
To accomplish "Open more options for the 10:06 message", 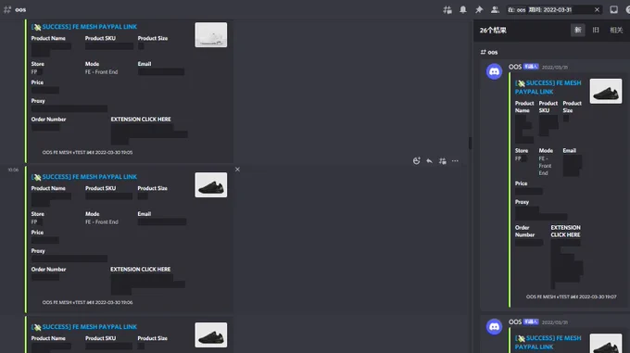I will [x=455, y=161].
